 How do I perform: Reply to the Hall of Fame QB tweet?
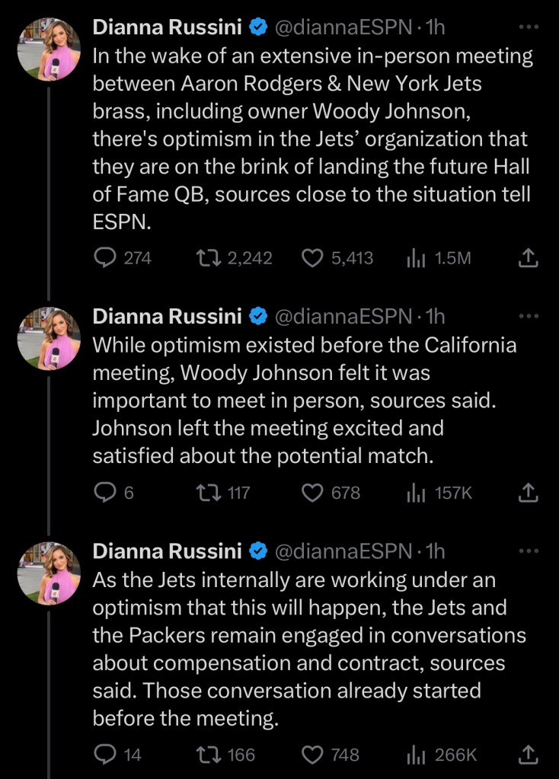[x=104, y=258]
